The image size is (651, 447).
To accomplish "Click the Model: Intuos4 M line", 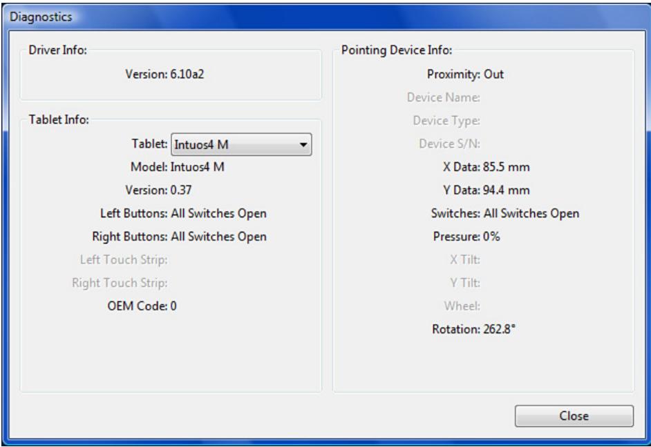I will (178, 167).
